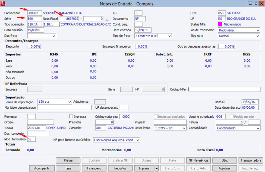
Task: Click the Ordem input field
Action: pos(40,122)
